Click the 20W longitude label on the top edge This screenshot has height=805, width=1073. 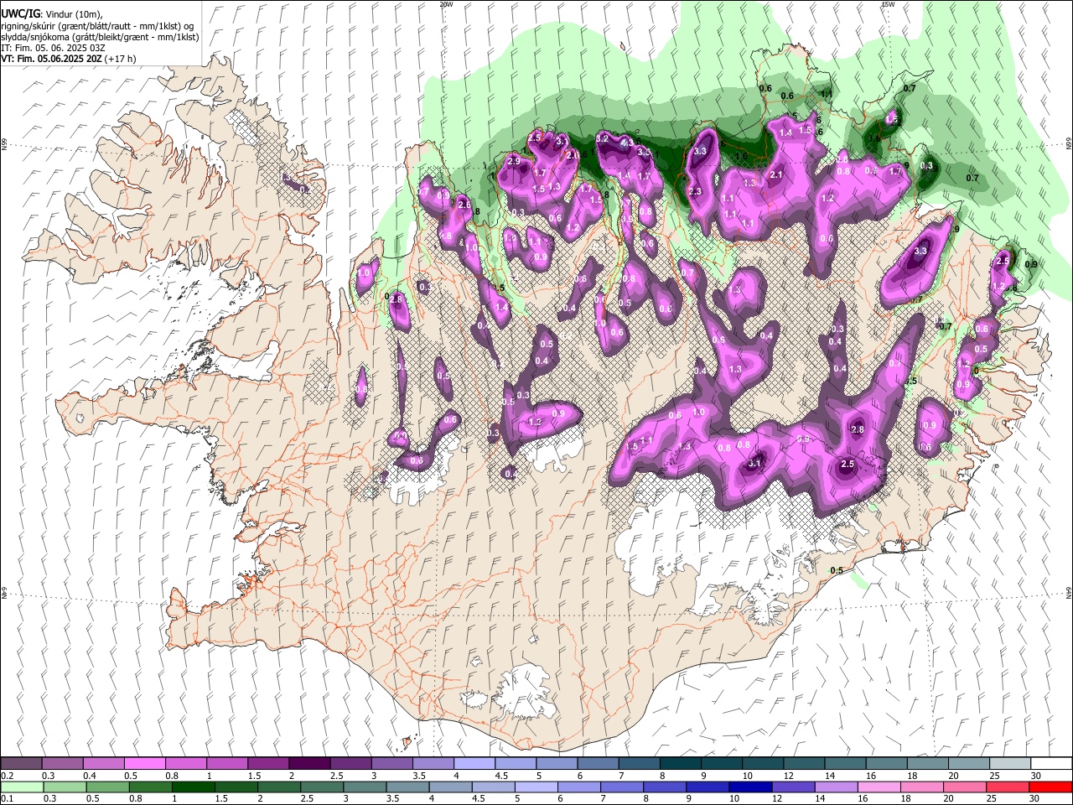coord(447,4)
